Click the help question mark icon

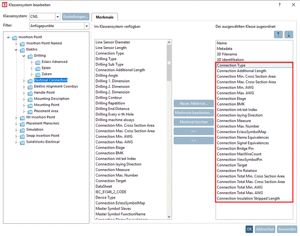280,5
